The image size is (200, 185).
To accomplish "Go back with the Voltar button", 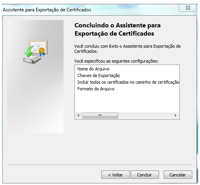I will 115,175.
